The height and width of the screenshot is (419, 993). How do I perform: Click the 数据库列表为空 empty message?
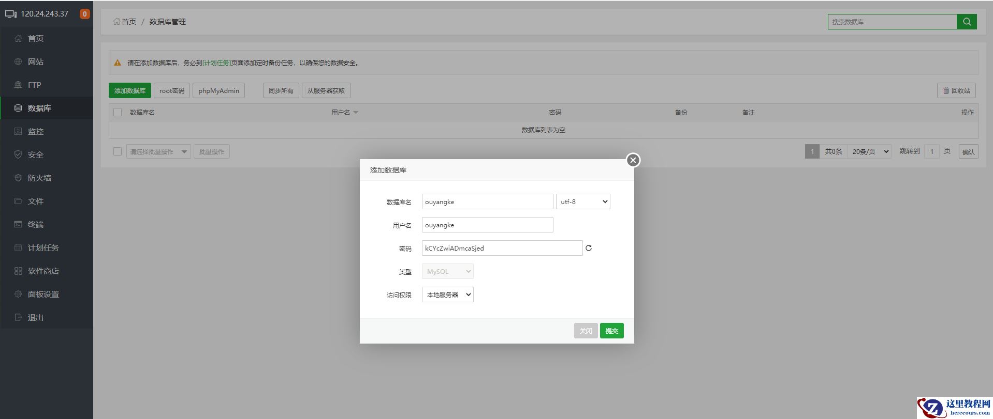pyautogui.click(x=544, y=130)
